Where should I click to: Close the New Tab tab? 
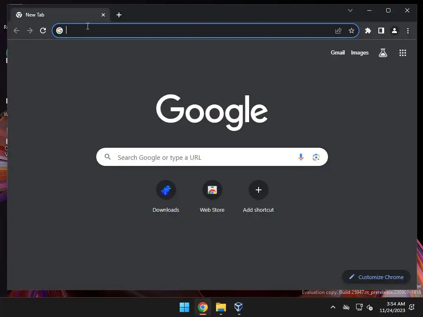click(x=103, y=15)
